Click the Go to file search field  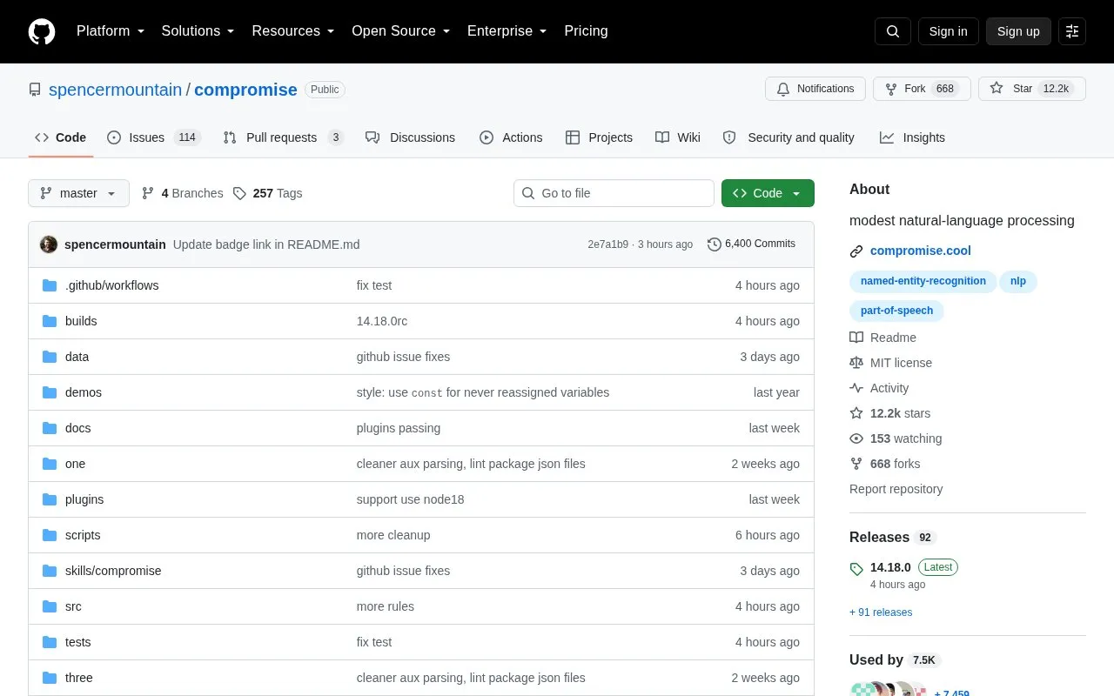click(x=614, y=193)
